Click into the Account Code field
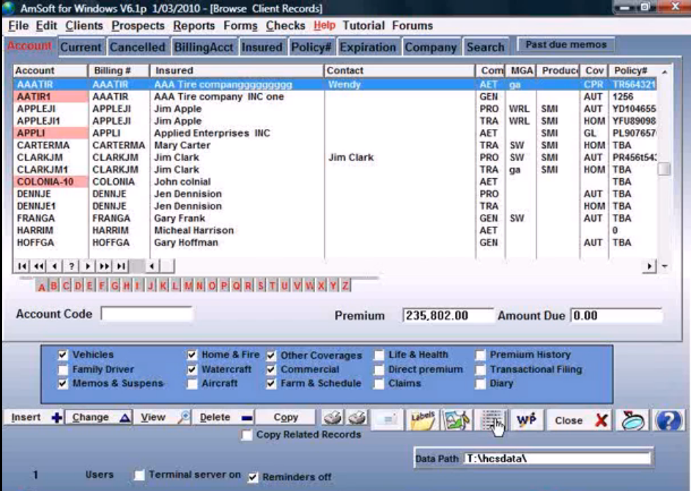The width and height of the screenshot is (691, 491). [147, 314]
